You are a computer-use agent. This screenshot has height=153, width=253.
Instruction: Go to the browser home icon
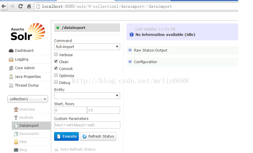point(29,6)
